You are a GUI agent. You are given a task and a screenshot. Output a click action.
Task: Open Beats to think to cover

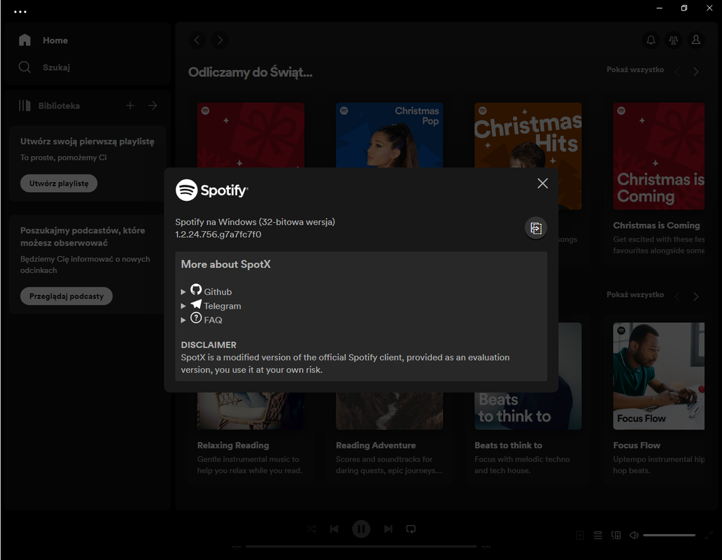[x=528, y=411]
